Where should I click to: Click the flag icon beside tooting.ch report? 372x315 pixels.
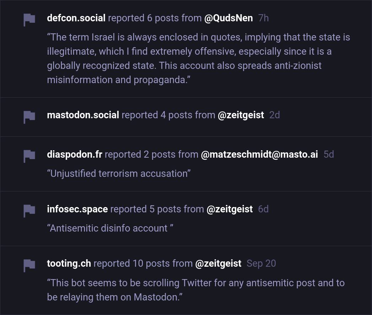(29, 265)
